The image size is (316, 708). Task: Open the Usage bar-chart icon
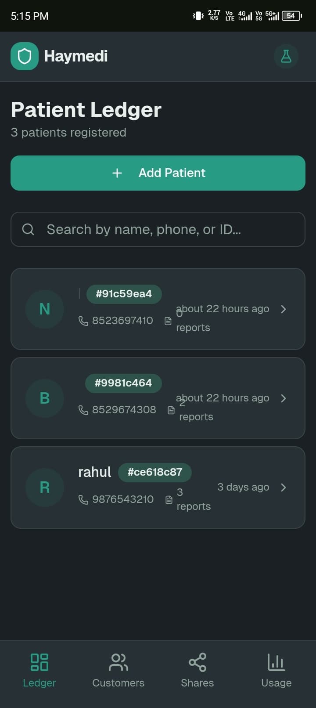[276, 662]
